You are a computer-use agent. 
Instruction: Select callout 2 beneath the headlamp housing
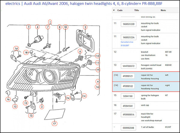coord(42,107)
